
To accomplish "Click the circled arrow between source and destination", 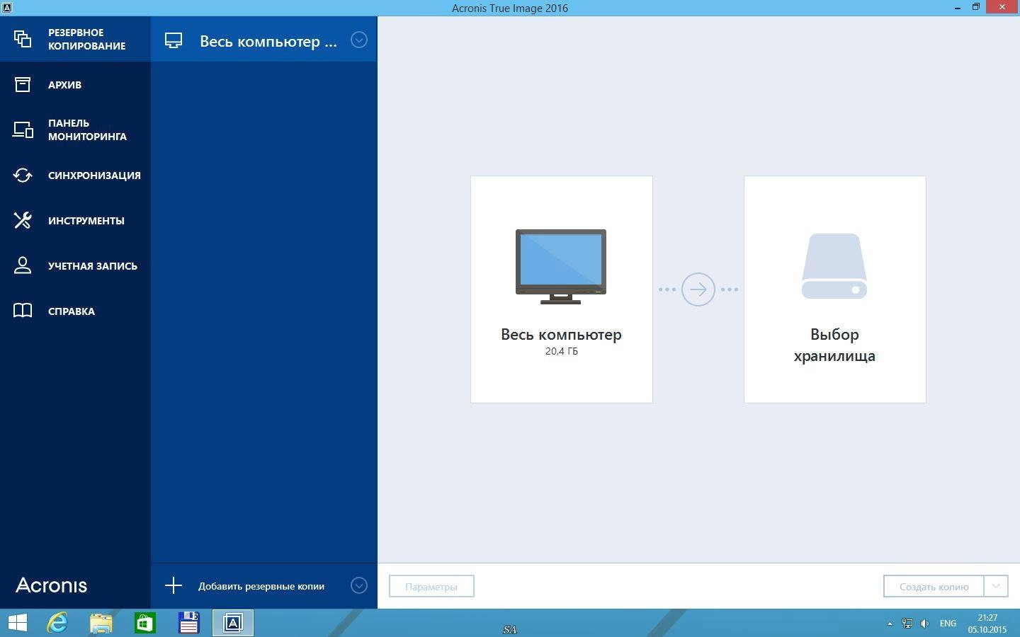I will pos(698,289).
